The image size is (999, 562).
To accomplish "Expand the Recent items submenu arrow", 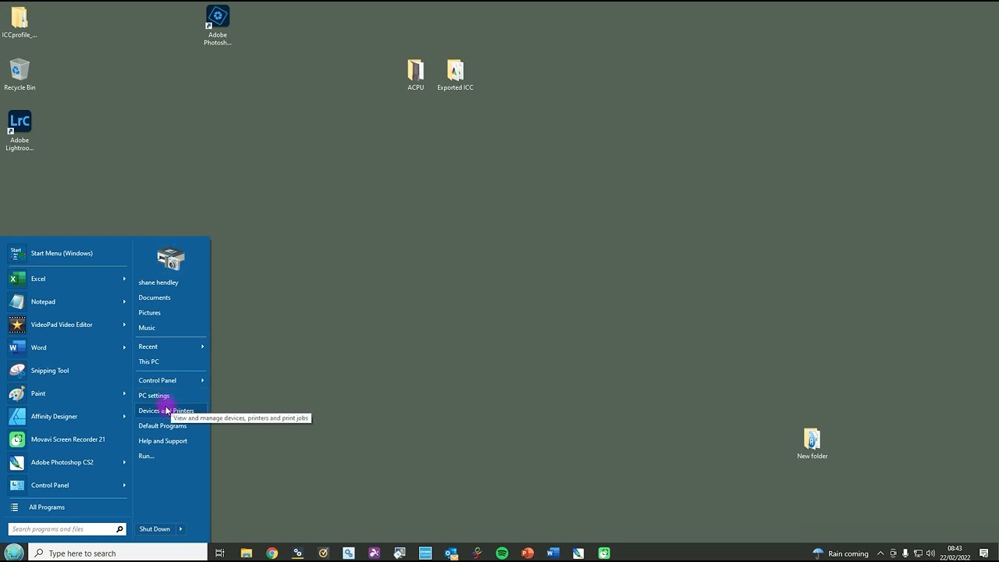I will point(202,347).
